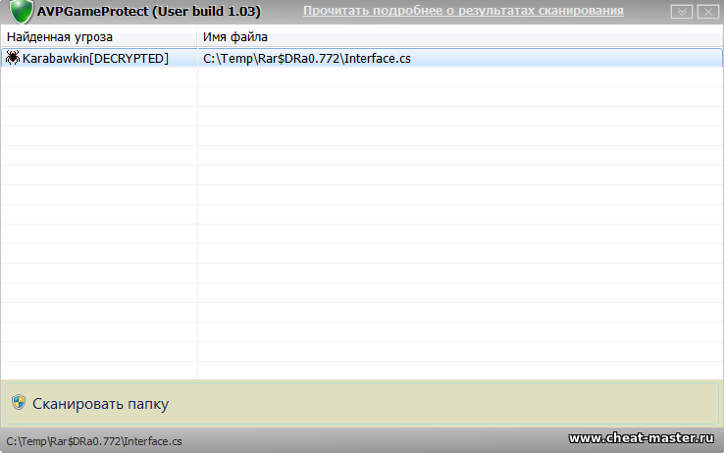
Task: Close the AVPGameProtect window with X
Action: point(706,12)
